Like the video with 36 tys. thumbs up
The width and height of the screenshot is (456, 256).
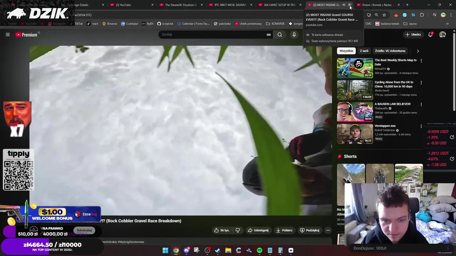click(x=222, y=230)
